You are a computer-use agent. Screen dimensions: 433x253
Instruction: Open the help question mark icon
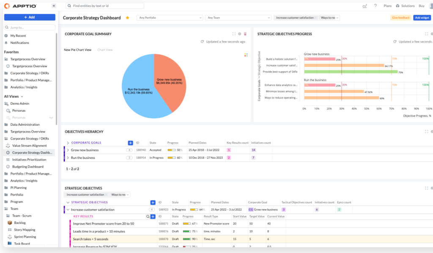pos(375,6)
